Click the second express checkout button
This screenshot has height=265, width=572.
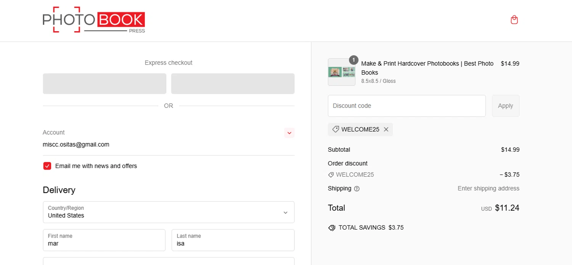tap(233, 84)
